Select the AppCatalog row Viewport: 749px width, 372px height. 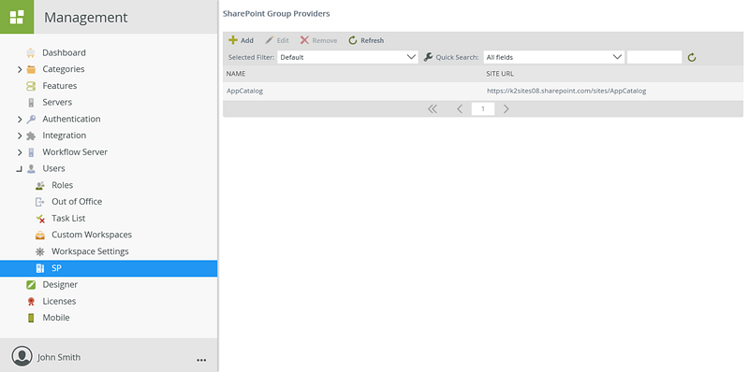tap(483, 91)
